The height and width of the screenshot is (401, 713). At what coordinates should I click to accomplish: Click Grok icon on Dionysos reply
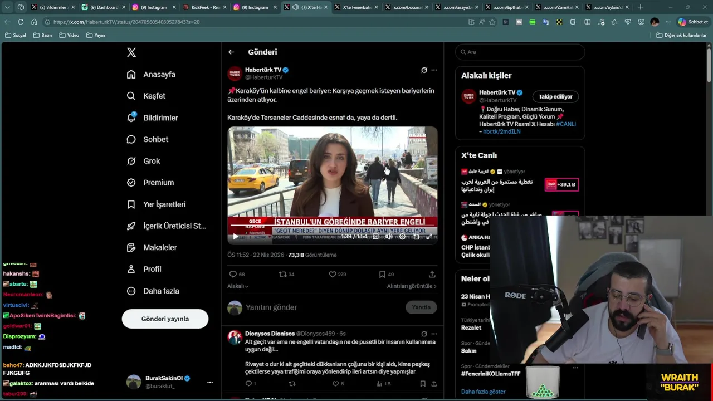(x=424, y=334)
